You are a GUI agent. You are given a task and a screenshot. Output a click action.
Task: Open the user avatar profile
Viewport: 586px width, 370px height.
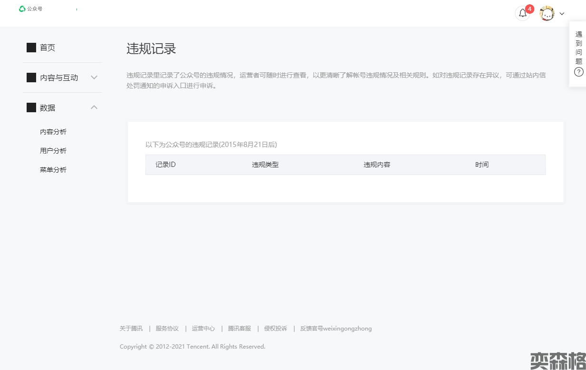tap(547, 13)
